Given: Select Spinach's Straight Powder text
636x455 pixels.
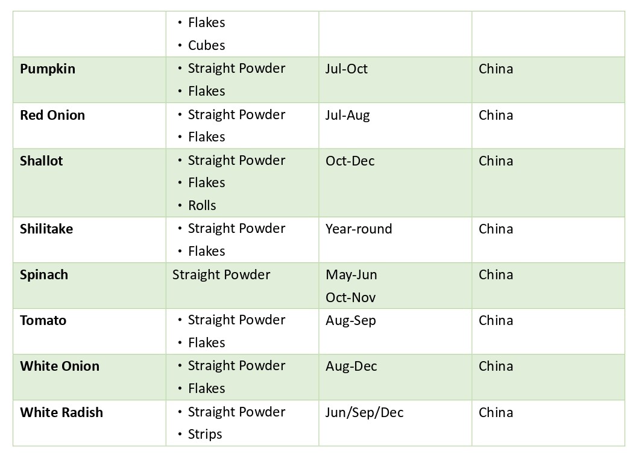Looking at the screenshot, I should tap(221, 274).
